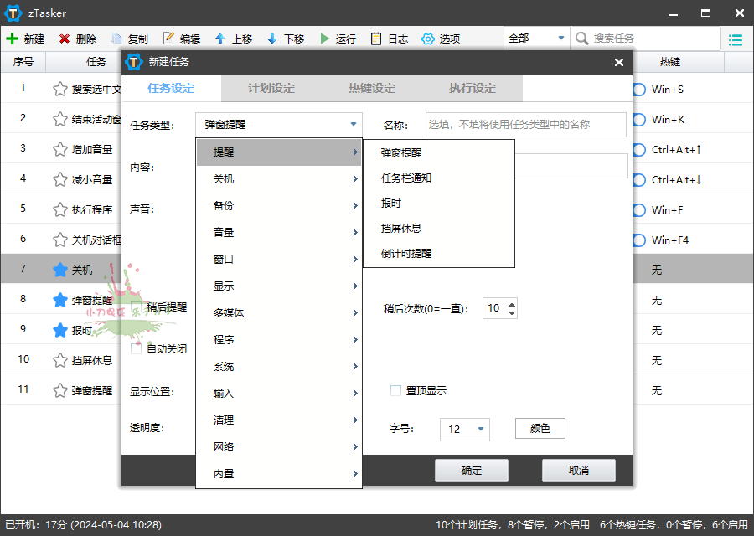Confirm the dialog with 确定
754x536 pixels.
click(x=471, y=470)
